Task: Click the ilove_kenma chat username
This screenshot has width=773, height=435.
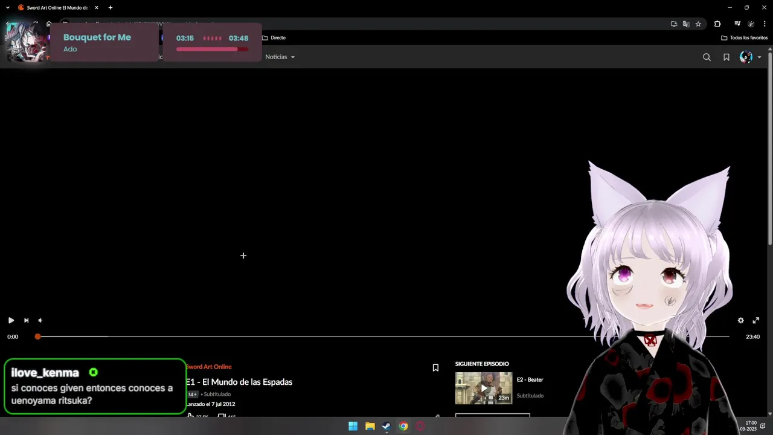Action: click(45, 373)
